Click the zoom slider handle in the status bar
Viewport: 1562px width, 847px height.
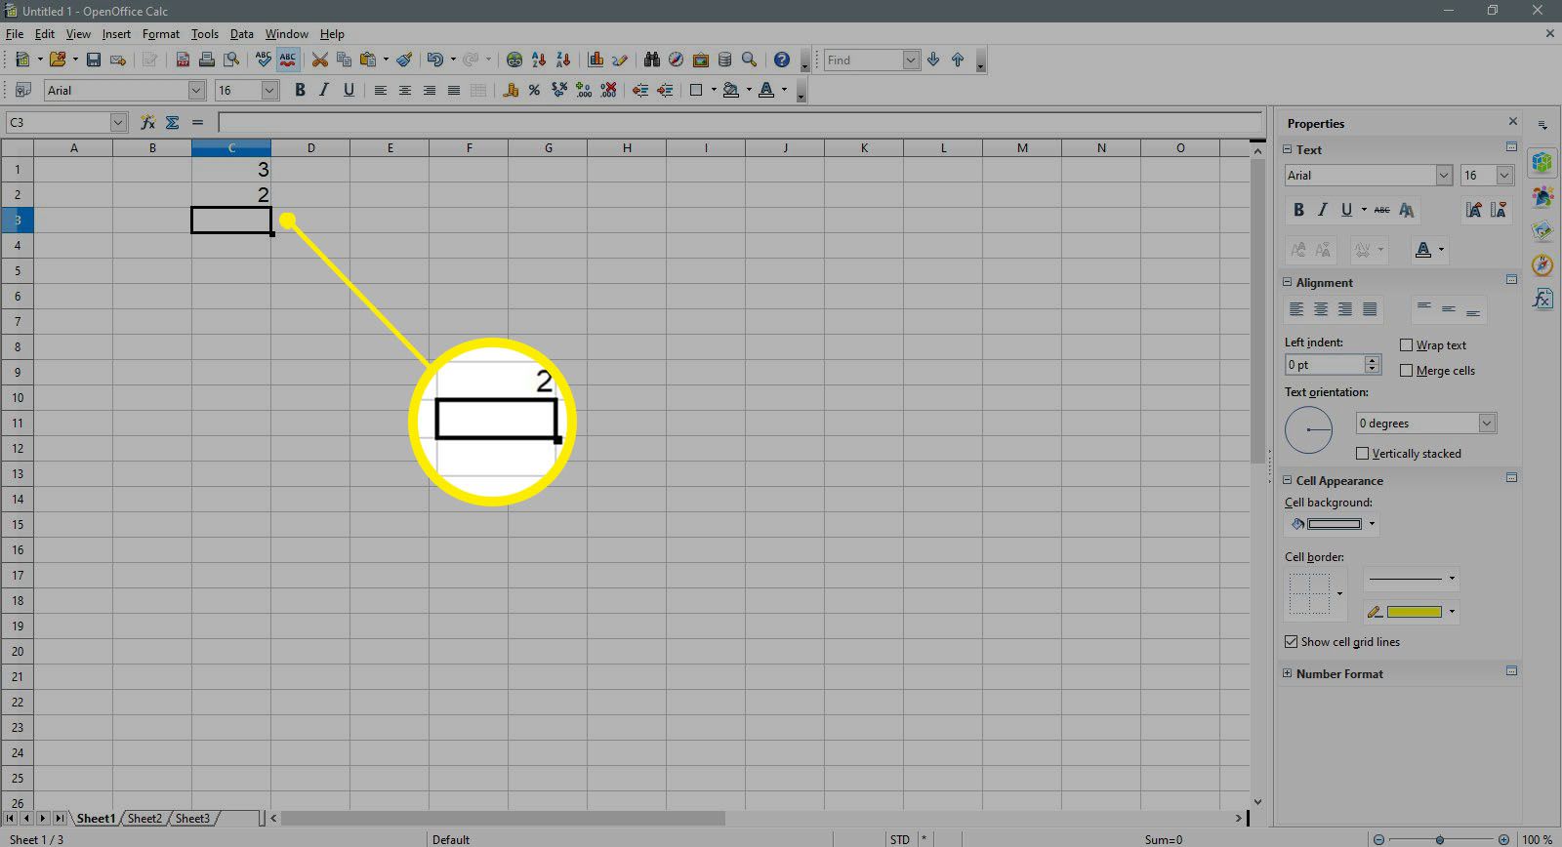point(1440,839)
